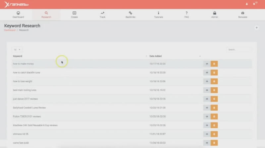Viewport: 265px width, 148px height.
Task: Select 'how to catch blackfin tuna' text
Action: click(x=26, y=73)
